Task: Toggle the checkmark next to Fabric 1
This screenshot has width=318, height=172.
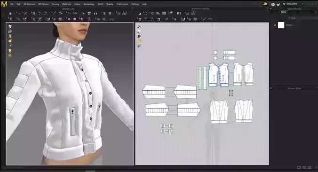Action: pos(275,25)
